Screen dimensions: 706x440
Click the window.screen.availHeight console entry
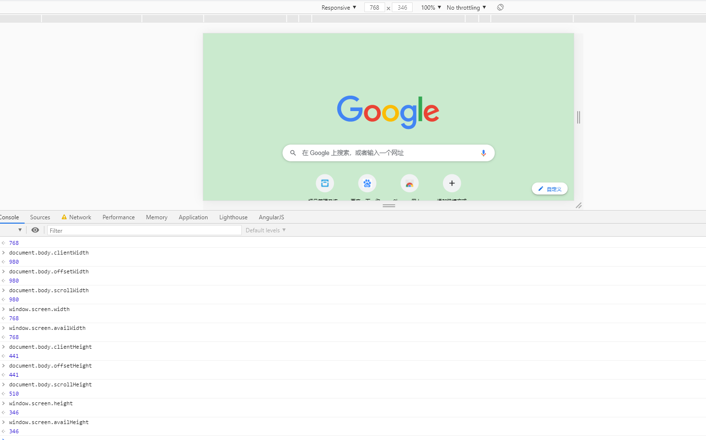pos(49,422)
